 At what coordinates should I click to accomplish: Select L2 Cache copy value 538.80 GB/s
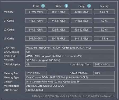point(81,30)
